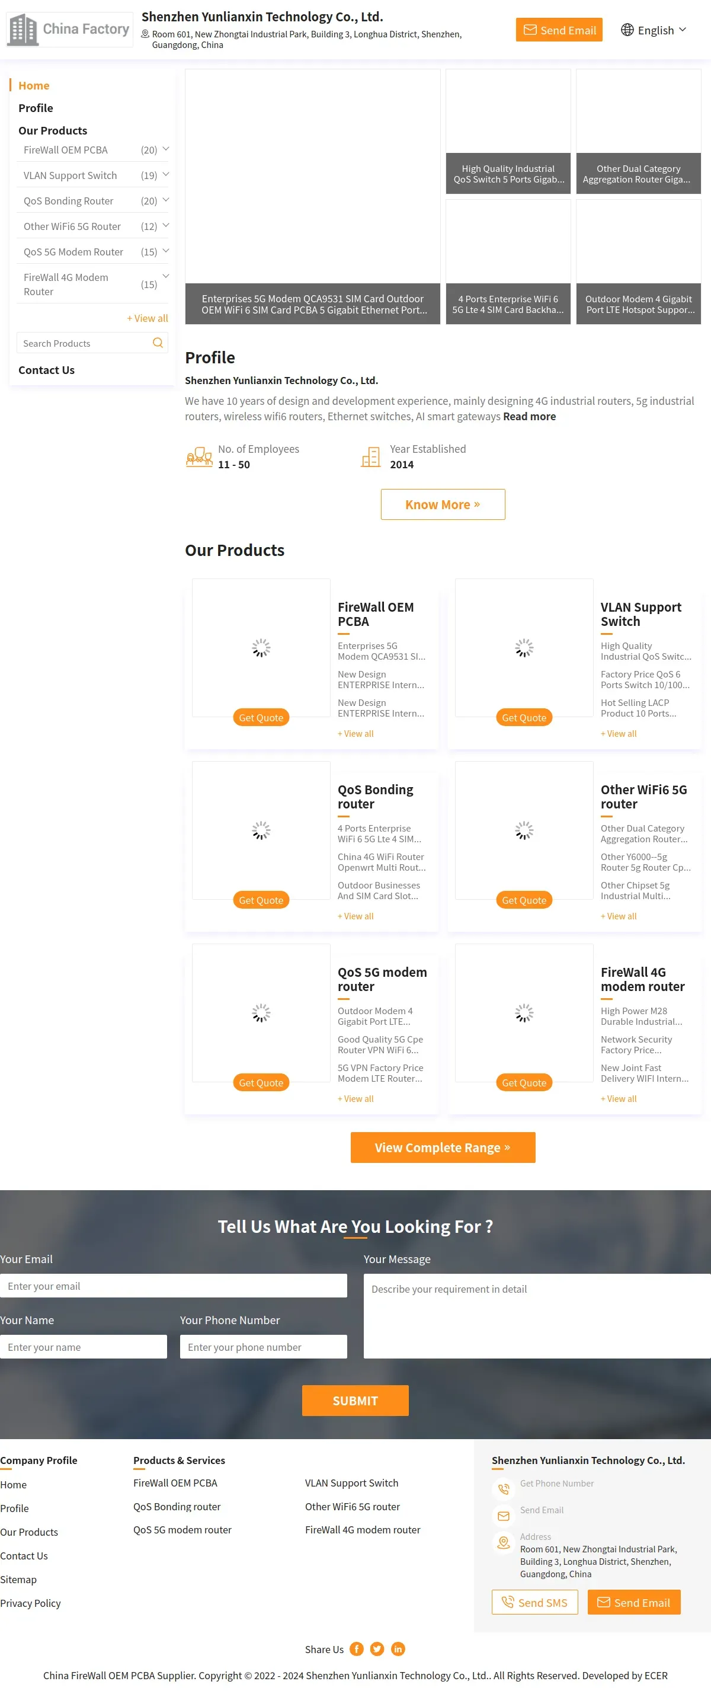Click the Know More button
The width and height of the screenshot is (711, 1694).
click(x=443, y=504)
